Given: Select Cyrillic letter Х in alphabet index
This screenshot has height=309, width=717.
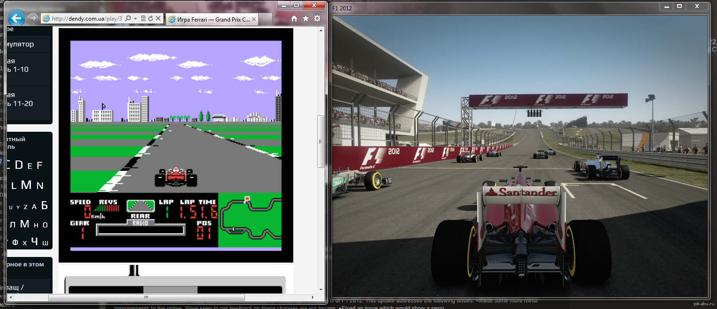Looking at the screenshot, I should point(25,243).
